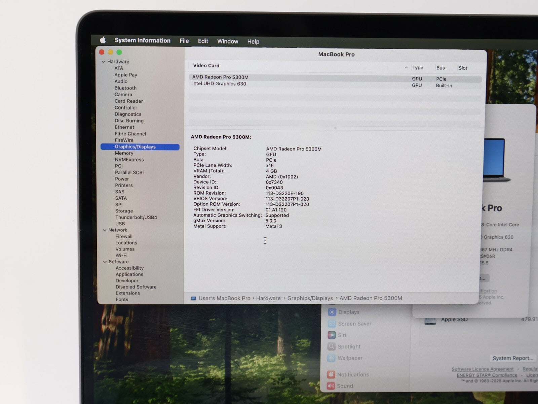538x404 pixels.
Task: Select Extensions under Software
Action: [128, 293]
